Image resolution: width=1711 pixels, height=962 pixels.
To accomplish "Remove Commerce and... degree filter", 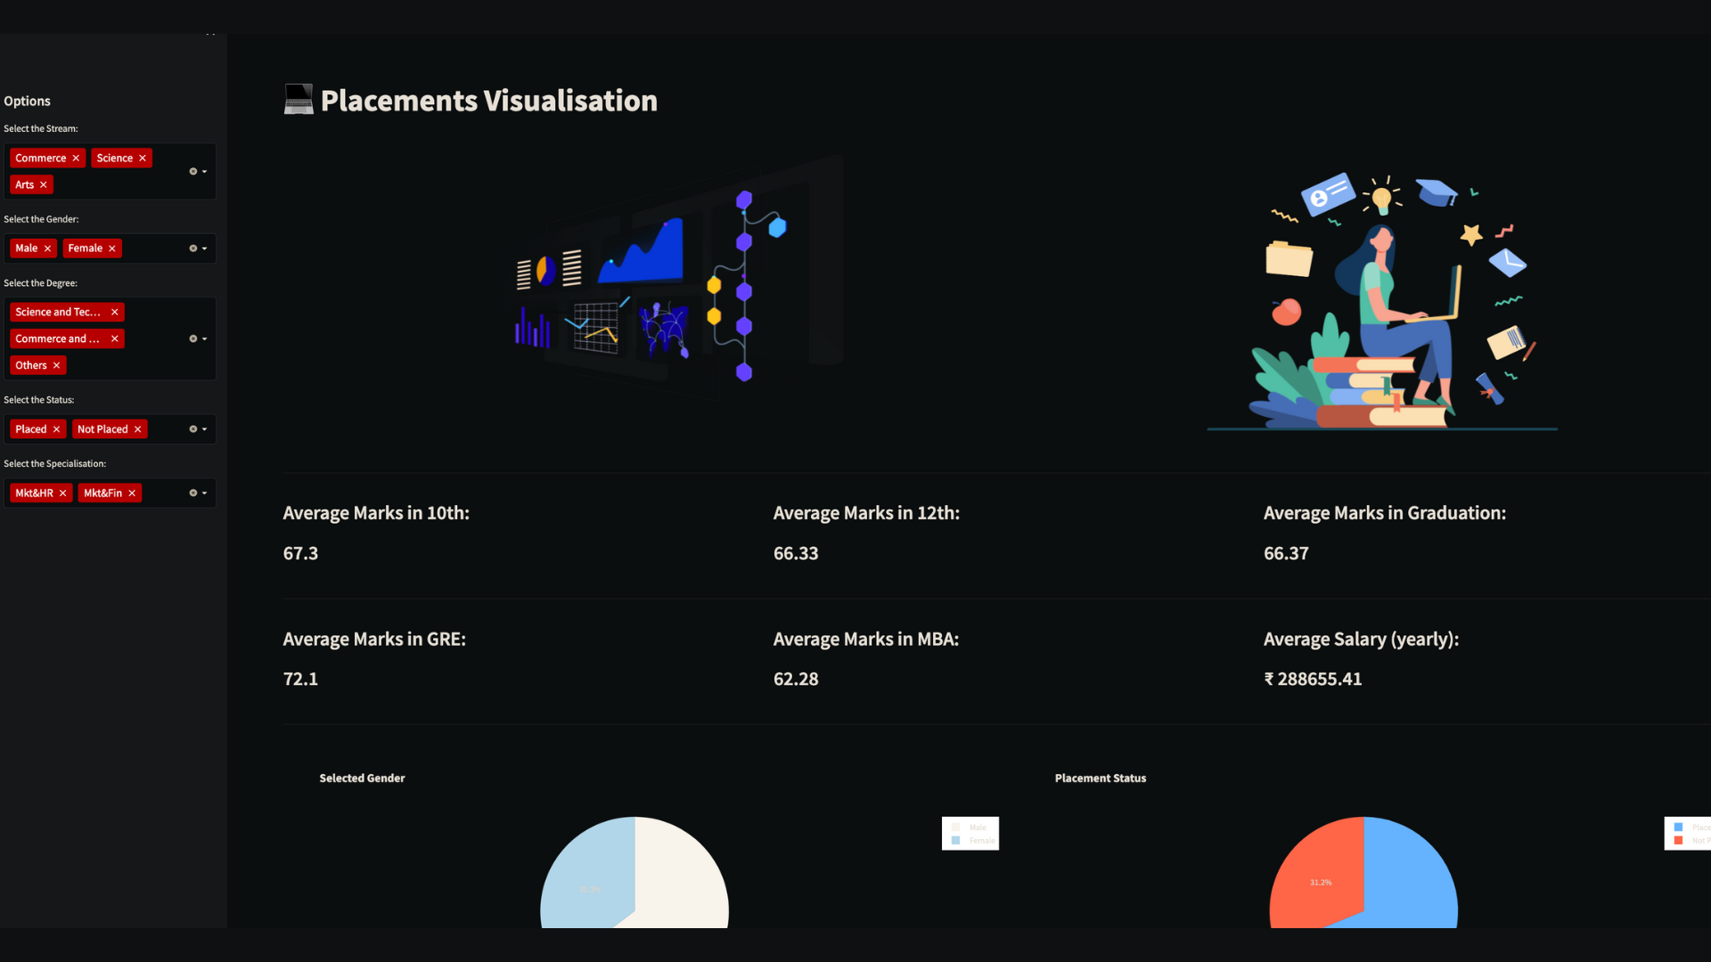I will click(x=114, y=338).
